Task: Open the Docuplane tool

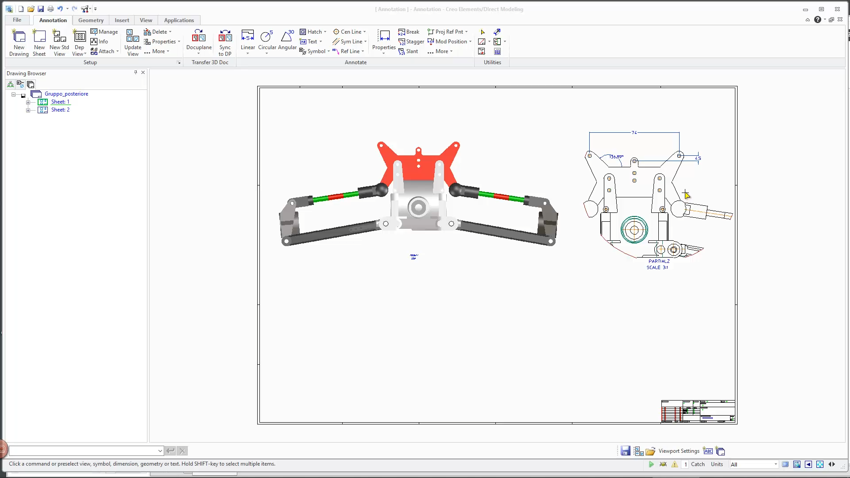Action: 199,41
